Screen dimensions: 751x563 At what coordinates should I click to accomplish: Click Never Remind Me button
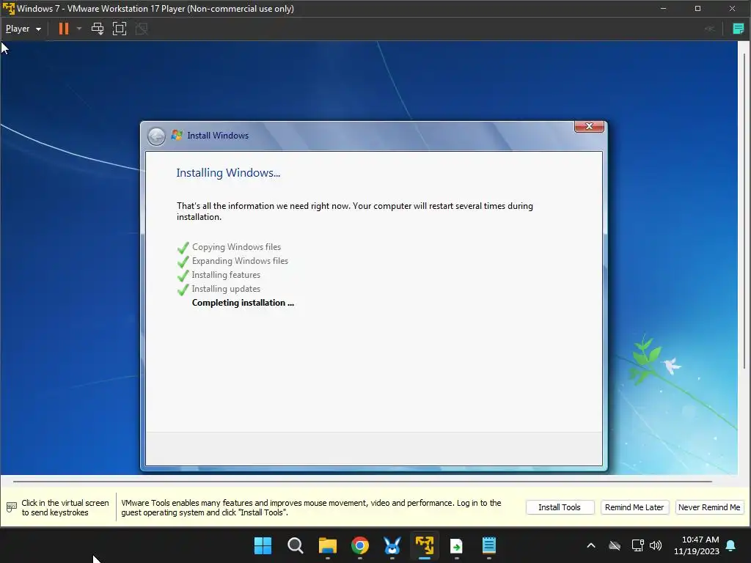(x=709, y=507)
